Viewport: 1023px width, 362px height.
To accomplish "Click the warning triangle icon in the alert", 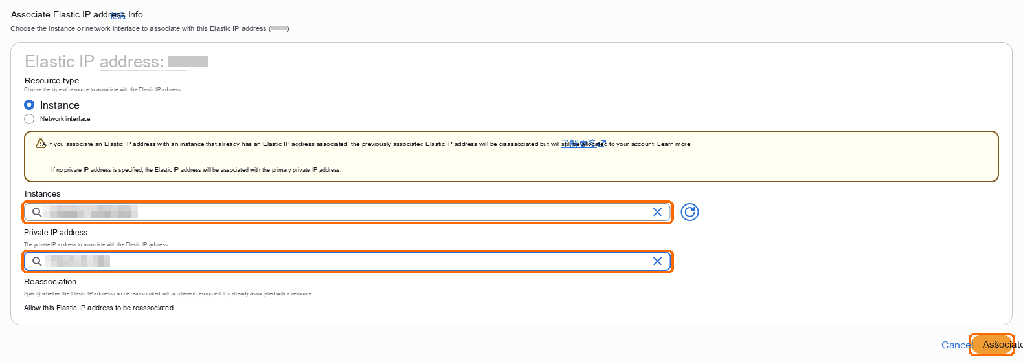I will point(41,144).
